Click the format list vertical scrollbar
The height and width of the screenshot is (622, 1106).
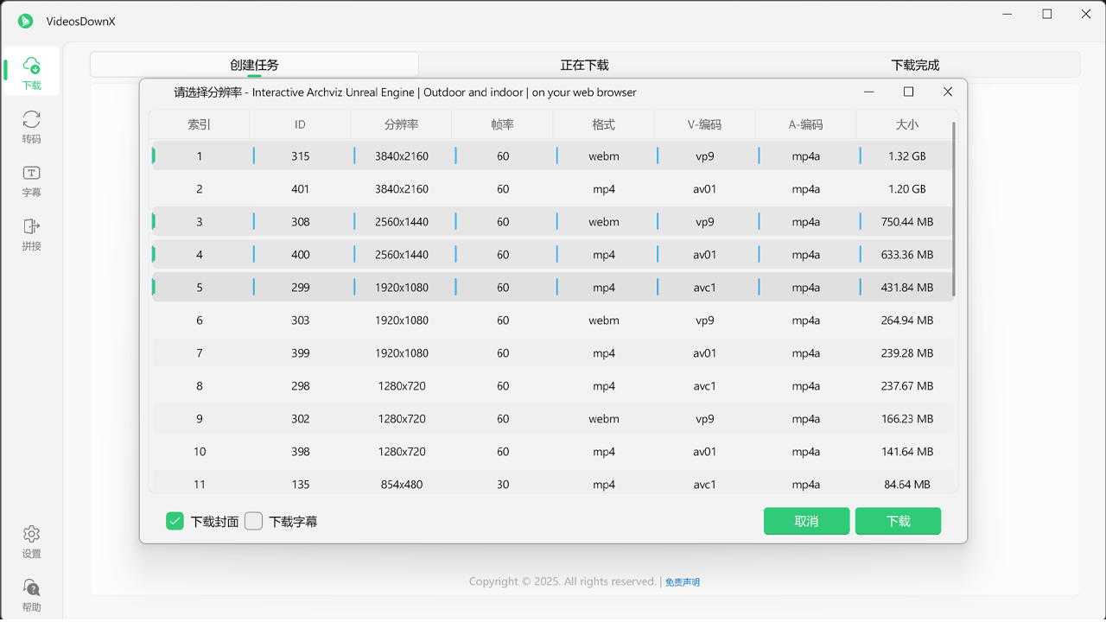(x=954, y=207)
